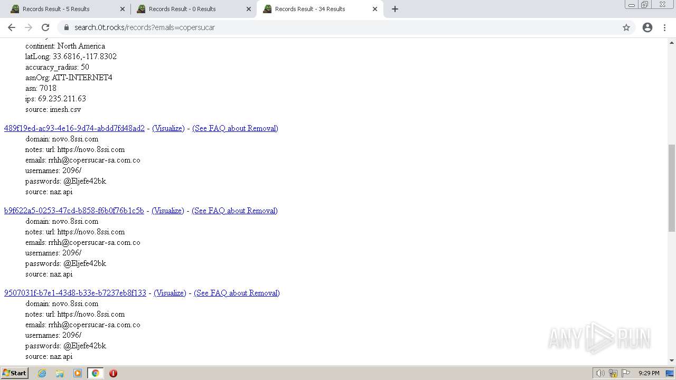Visualize record 9507031f
This screenshot has height=380, width=676.
[170, 293]
